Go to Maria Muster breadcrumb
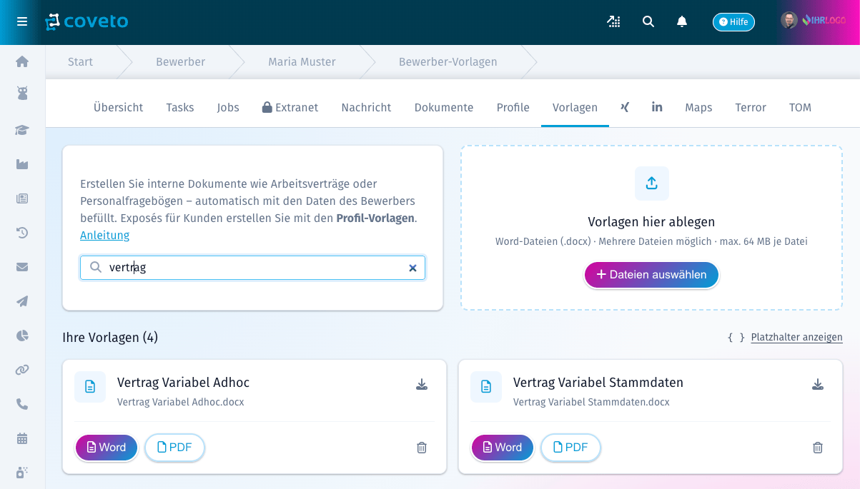Viewport: 860px width, 489px height. (x=302, y=62)
